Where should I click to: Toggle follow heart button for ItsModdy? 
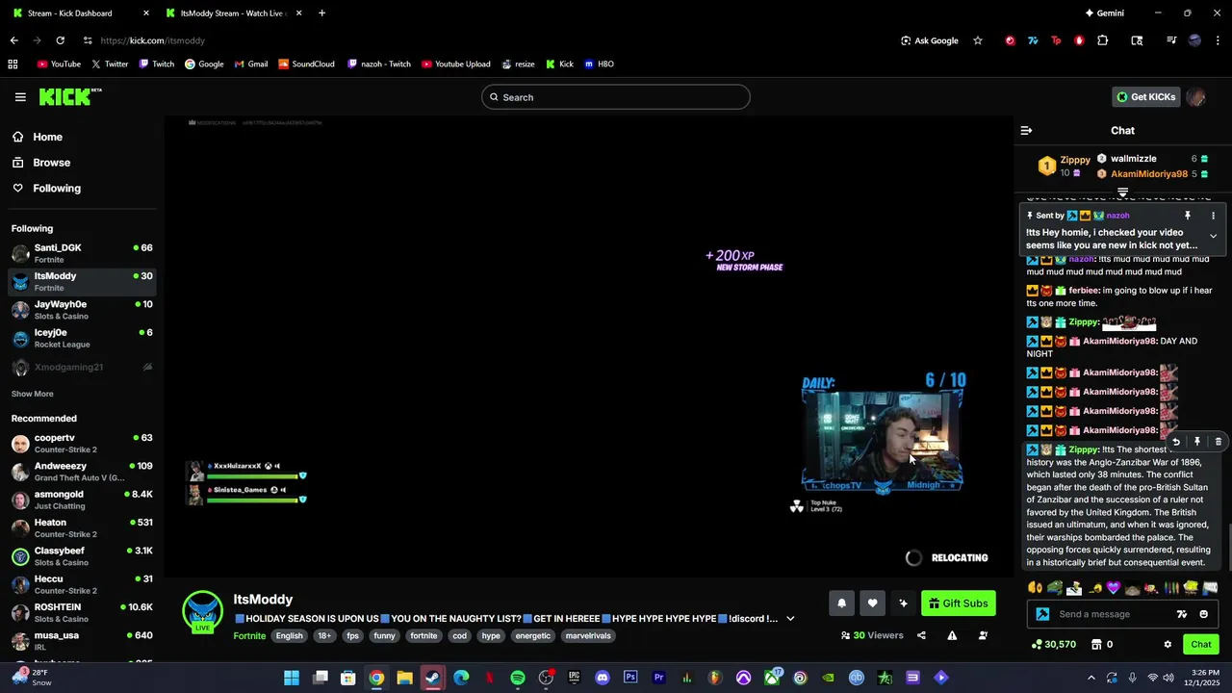[872, 603]
